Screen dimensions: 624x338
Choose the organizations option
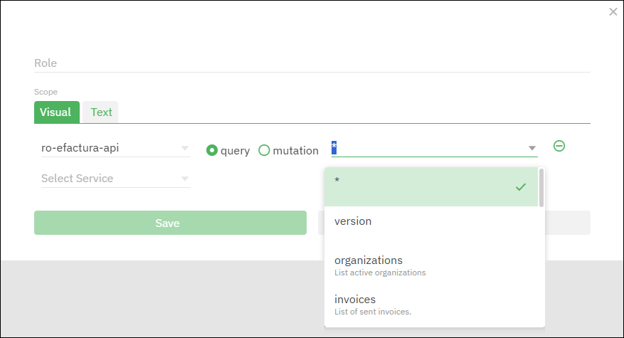click(431, 265)
